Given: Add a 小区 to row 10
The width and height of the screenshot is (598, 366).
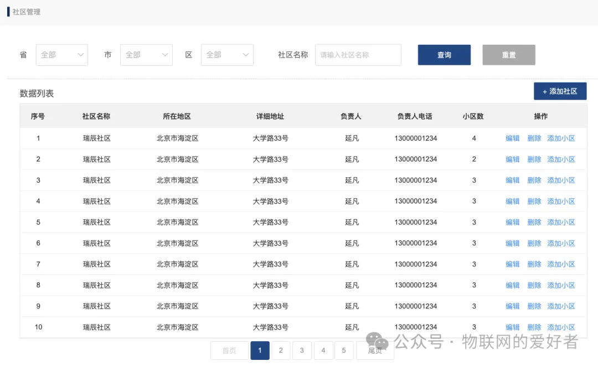Looking at the screenshot, I should pyautogui.click(x=561, y=327).
